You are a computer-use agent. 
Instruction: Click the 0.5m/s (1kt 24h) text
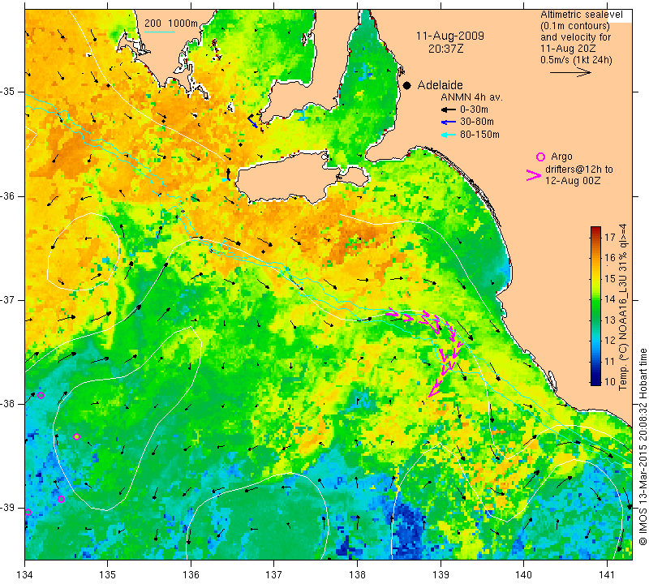pyautogui.click(x=576, y=60)
